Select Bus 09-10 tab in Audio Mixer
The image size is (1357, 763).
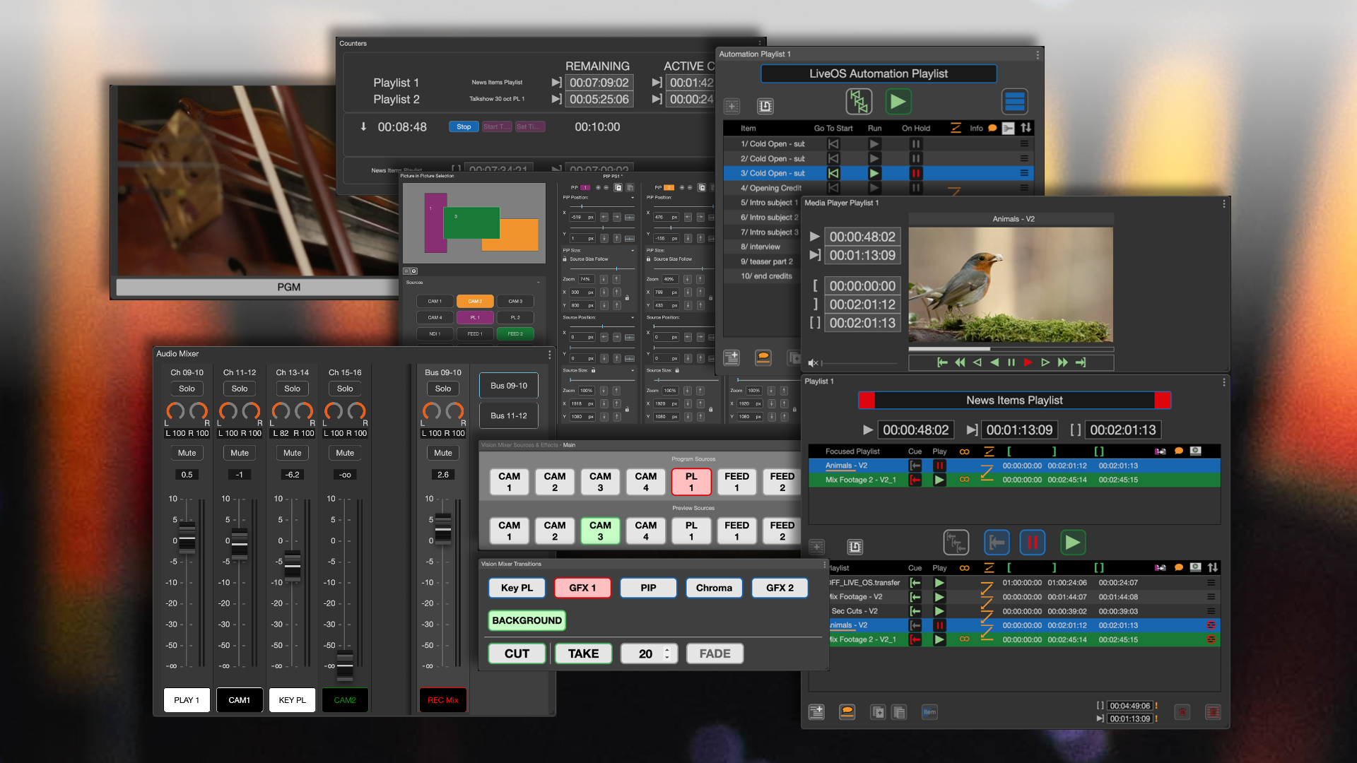pos(509,386)
